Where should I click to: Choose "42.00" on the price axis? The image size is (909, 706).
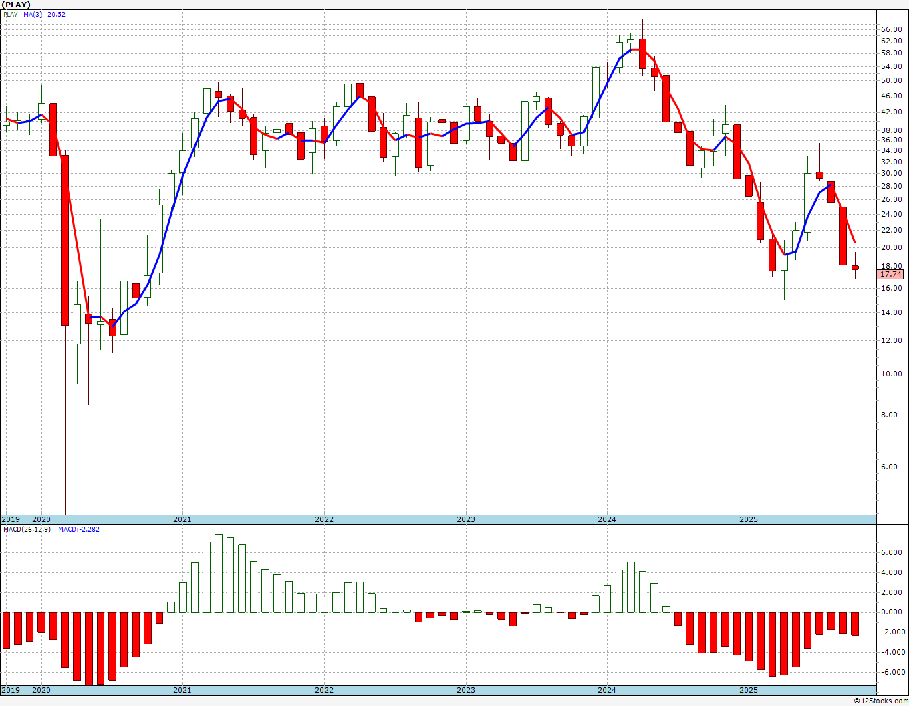(892, 112)
